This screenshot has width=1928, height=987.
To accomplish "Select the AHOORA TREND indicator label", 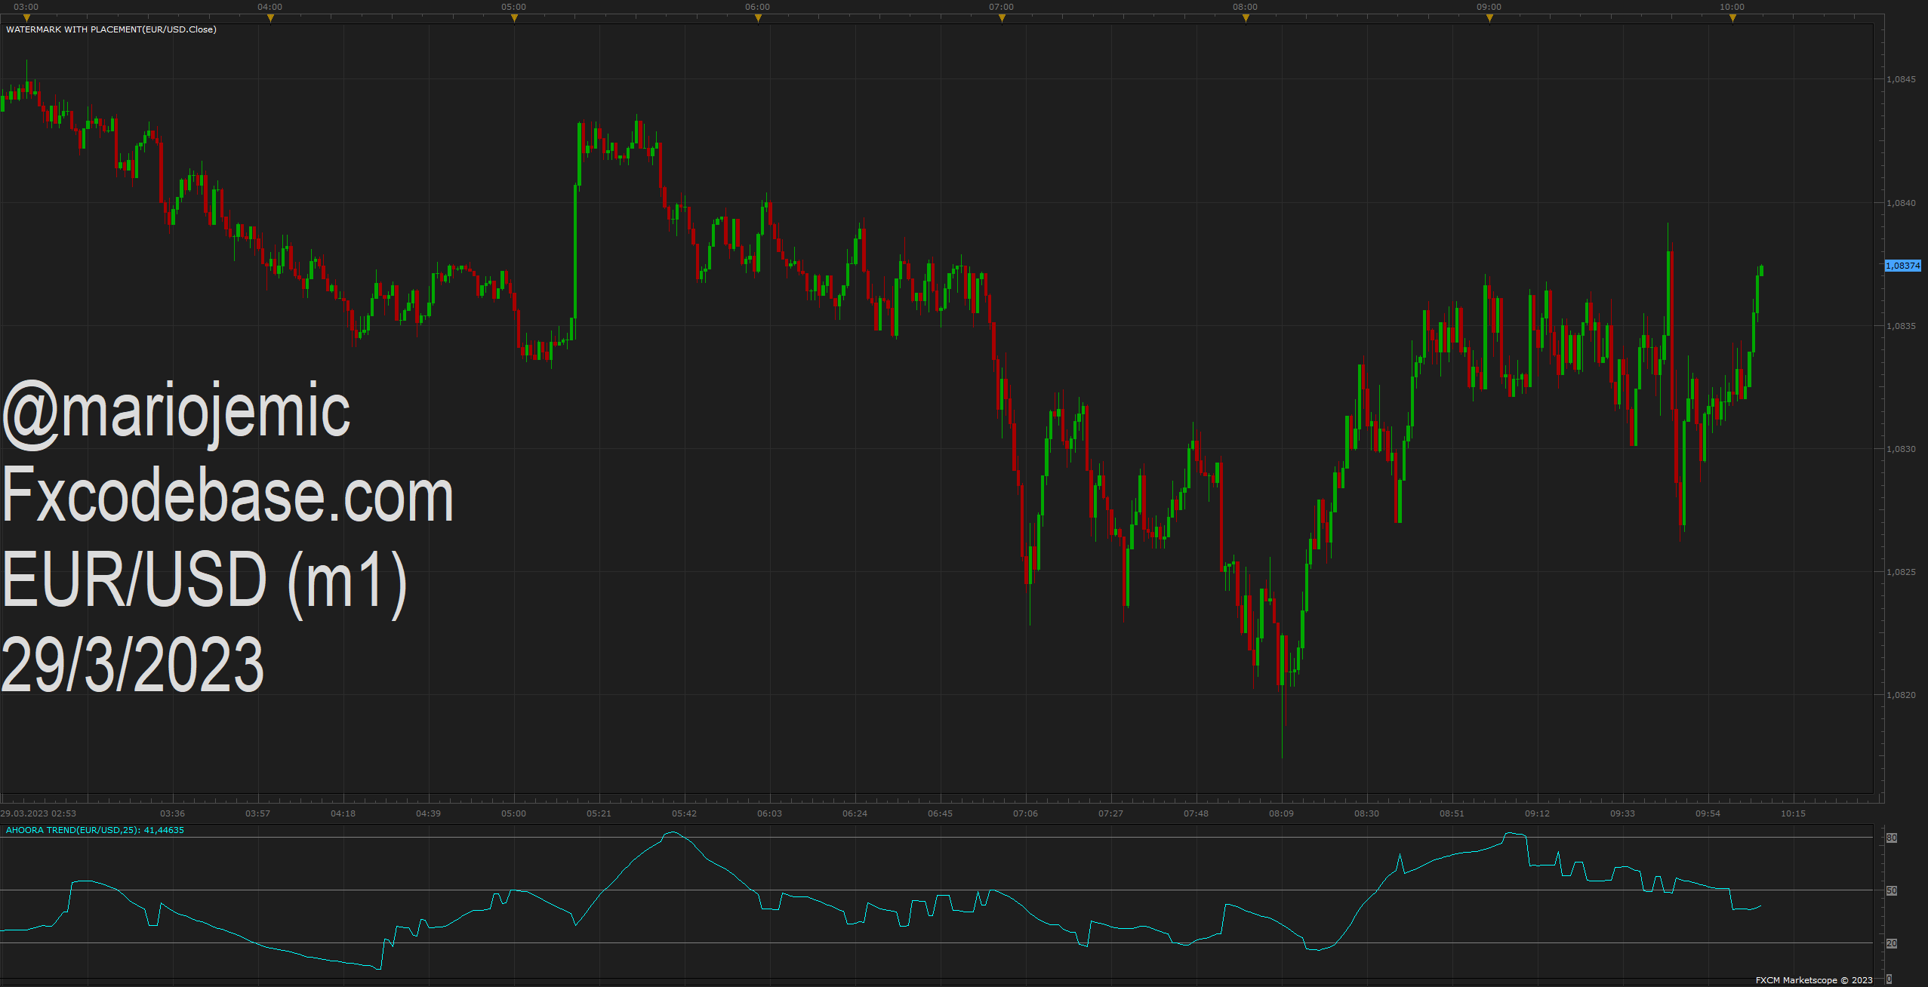I will tap(95, 830).
